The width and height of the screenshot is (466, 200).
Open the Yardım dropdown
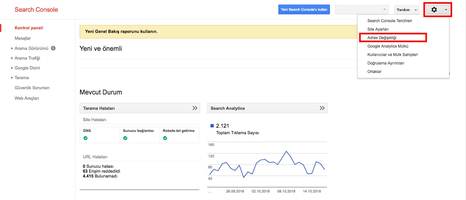[x=407, y=10]
